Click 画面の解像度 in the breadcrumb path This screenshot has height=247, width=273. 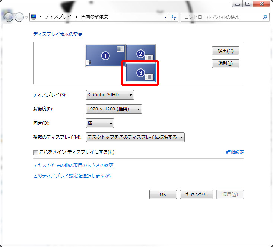[95, 17]
